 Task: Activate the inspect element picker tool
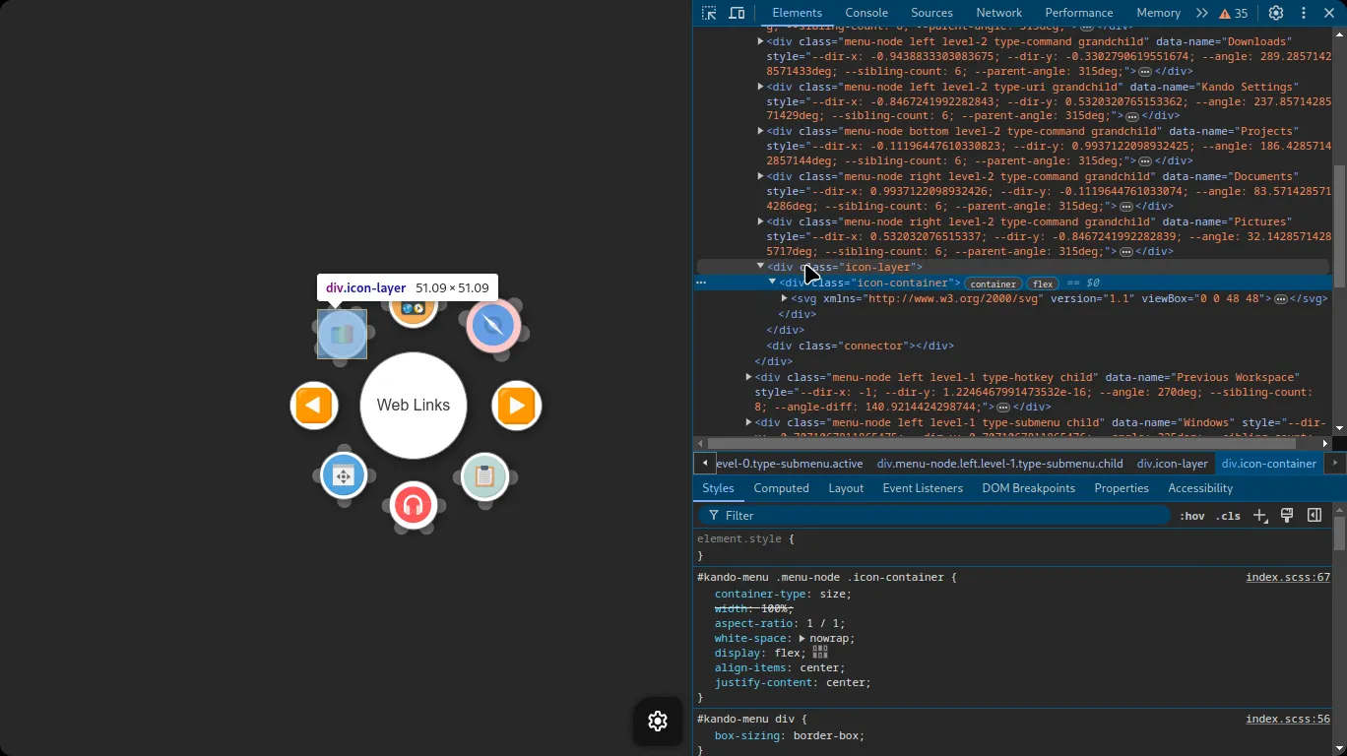(x=709, y=13)
